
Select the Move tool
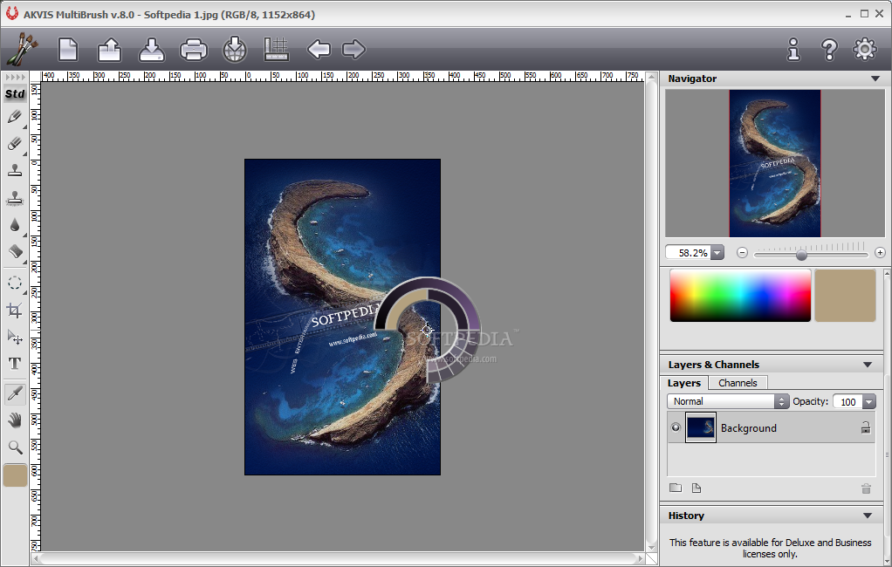[x=15, y=337]
